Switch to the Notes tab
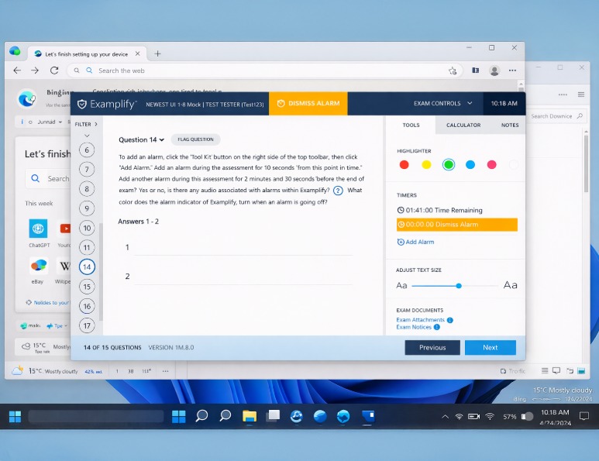 pos(510,125)
